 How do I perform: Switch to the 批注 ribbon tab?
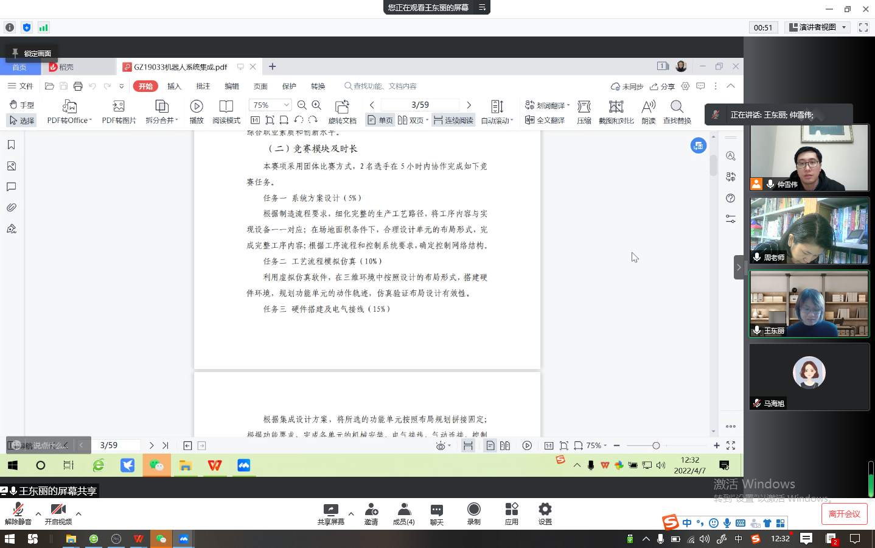203,86
